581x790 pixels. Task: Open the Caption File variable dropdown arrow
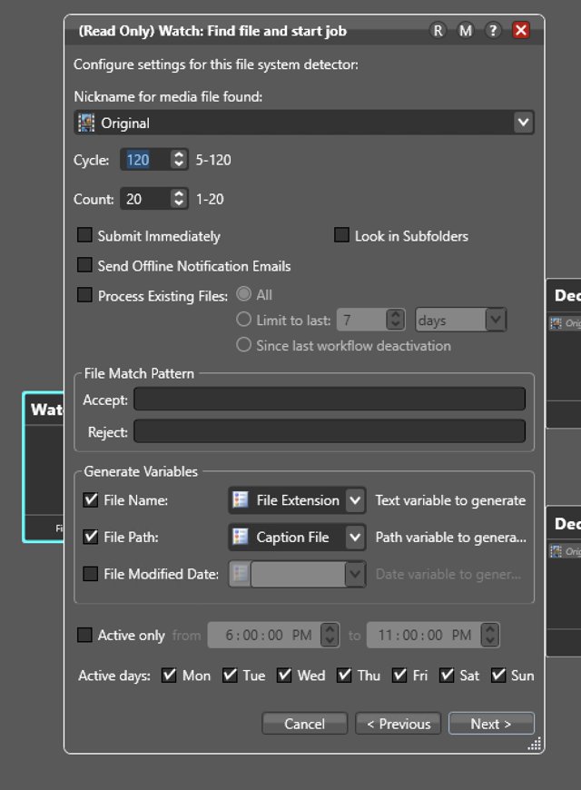tap(355, 537)
